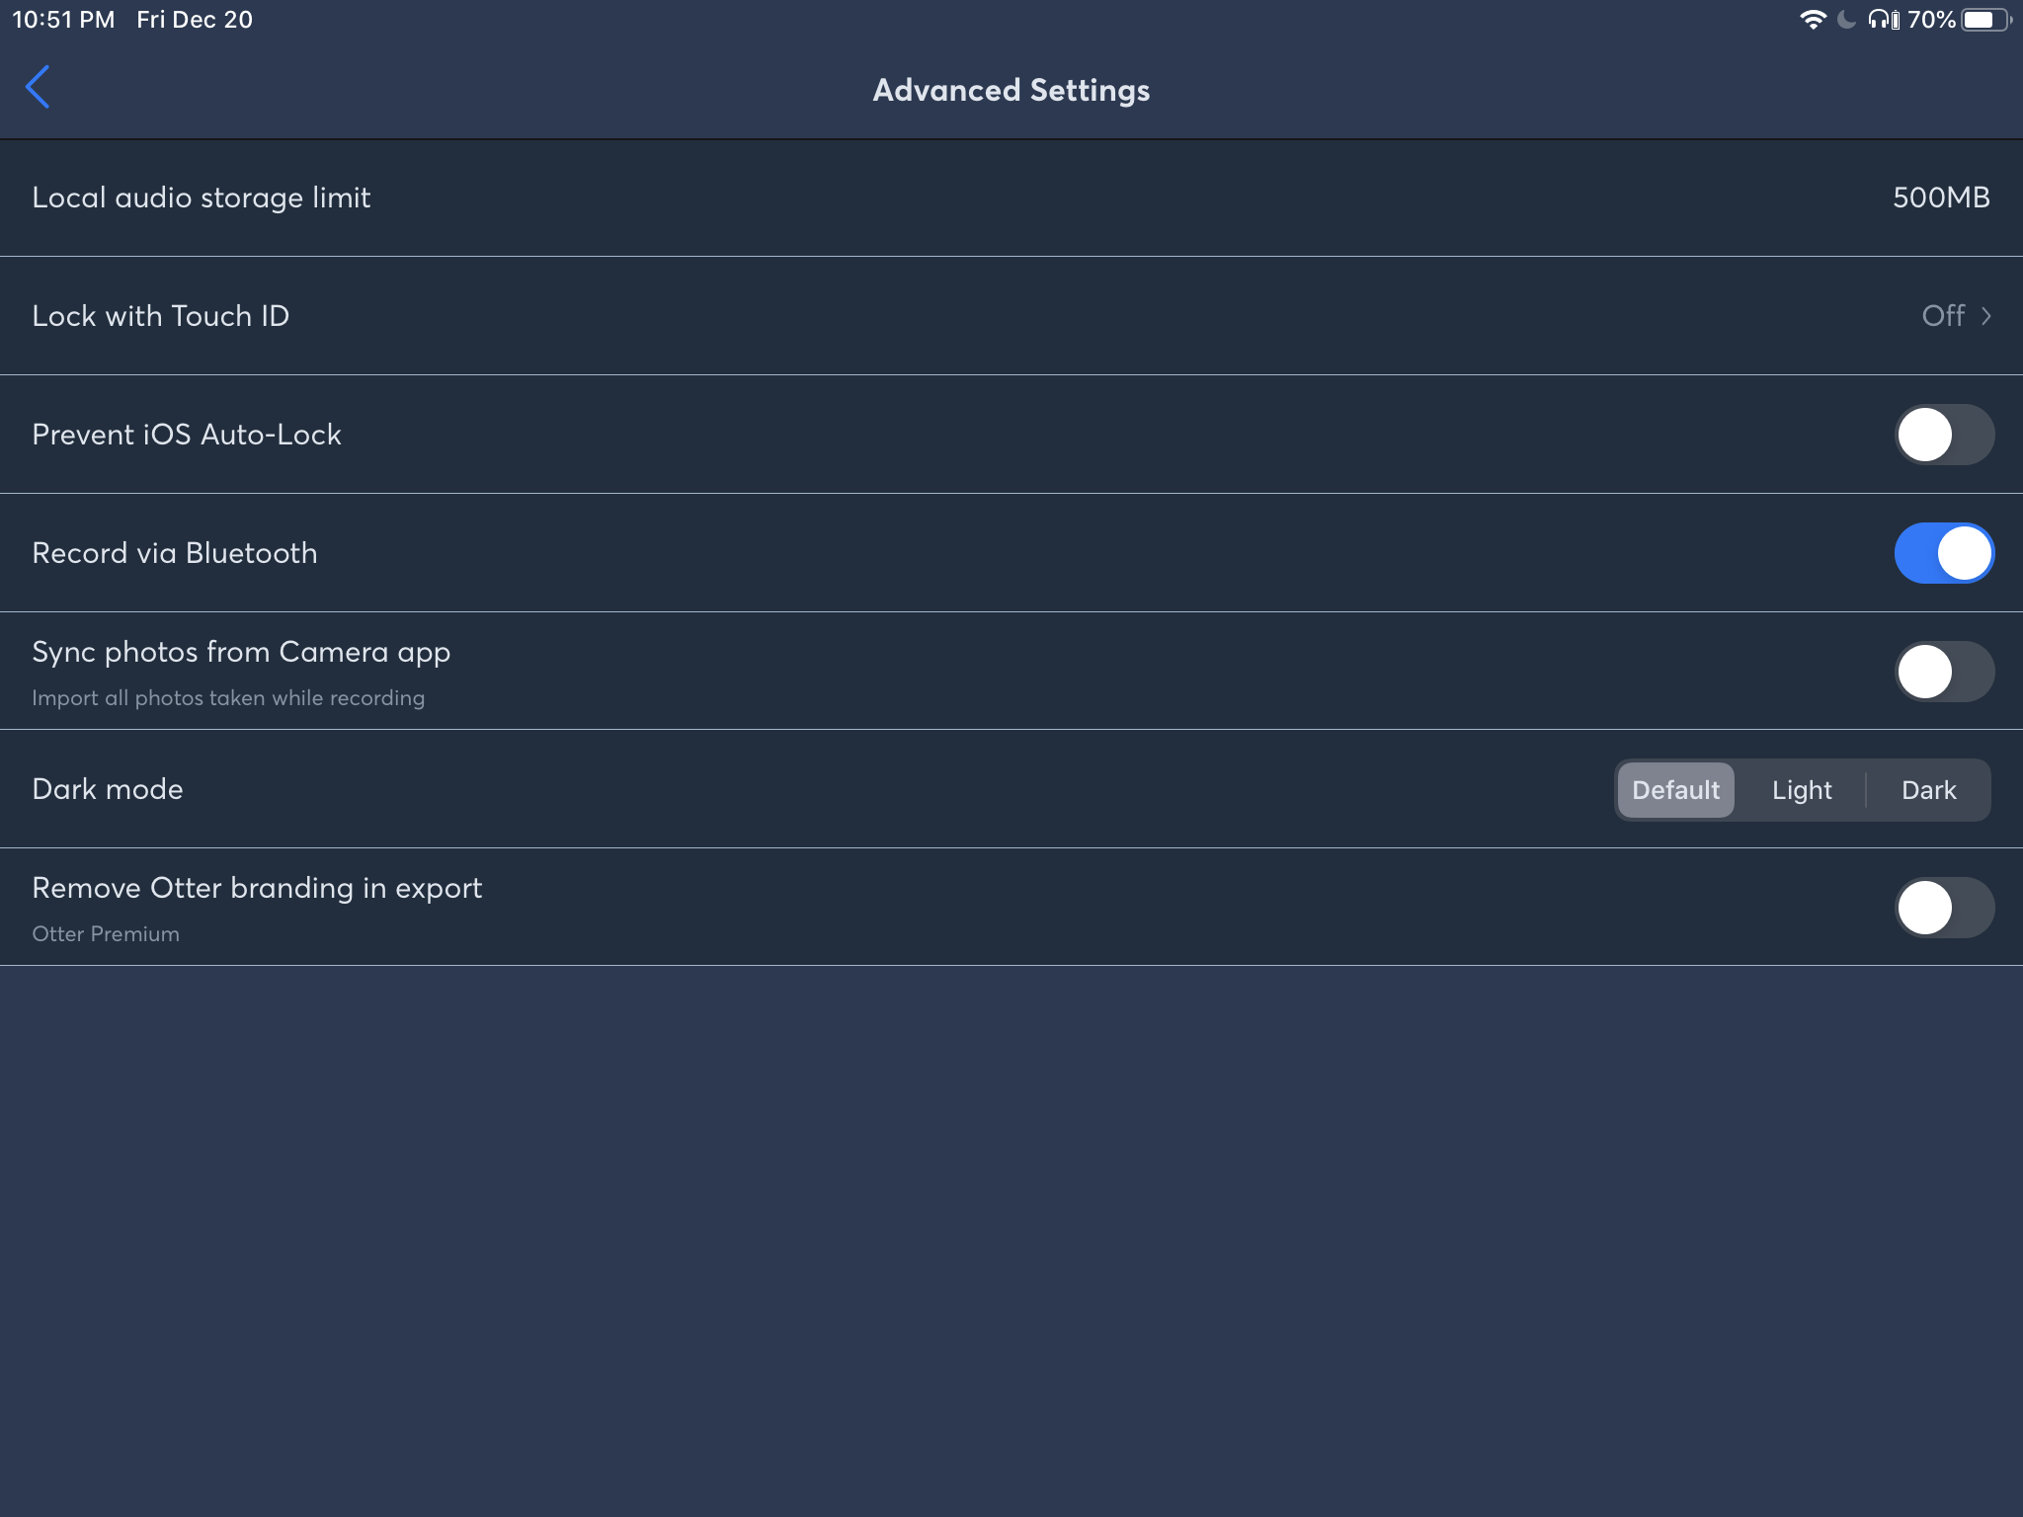Tap the battery indicator icon
The height and width of the screenshot is (1517, 2023).
coord(1985,20)
